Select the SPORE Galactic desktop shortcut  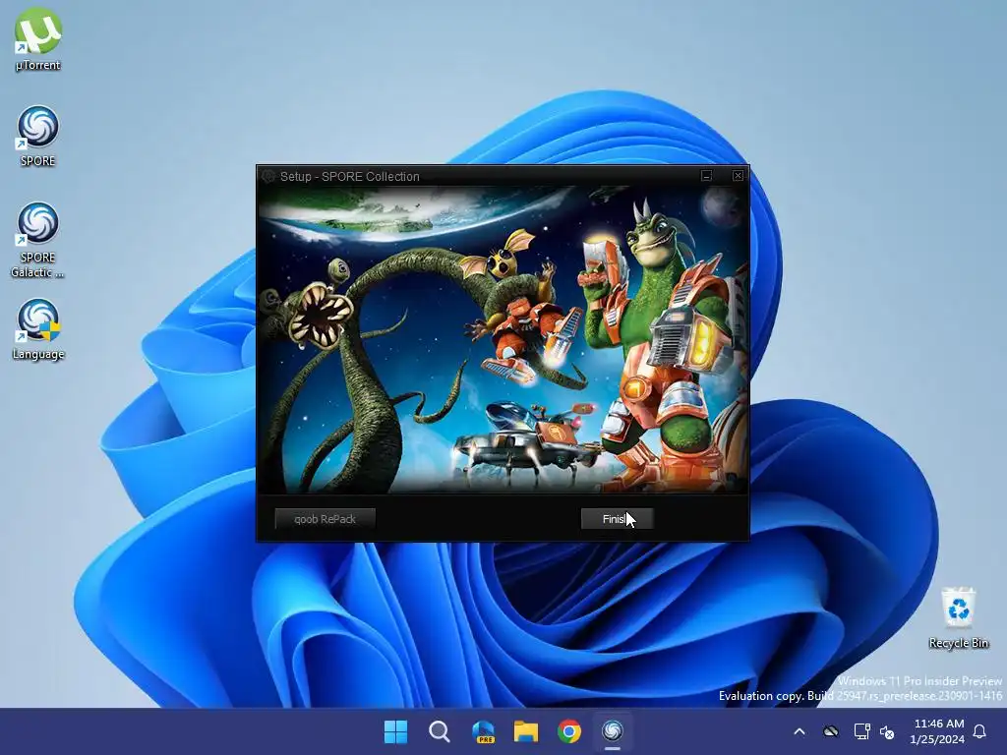pyautogui.click(x=38, y=240)
